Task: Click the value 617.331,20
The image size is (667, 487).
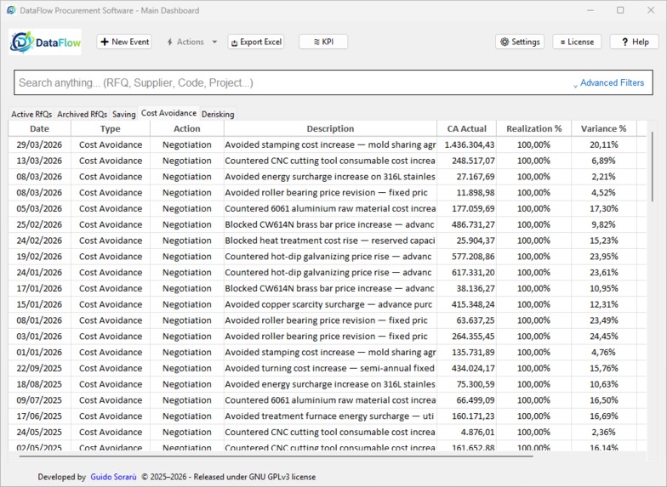Action: (473, 272)
